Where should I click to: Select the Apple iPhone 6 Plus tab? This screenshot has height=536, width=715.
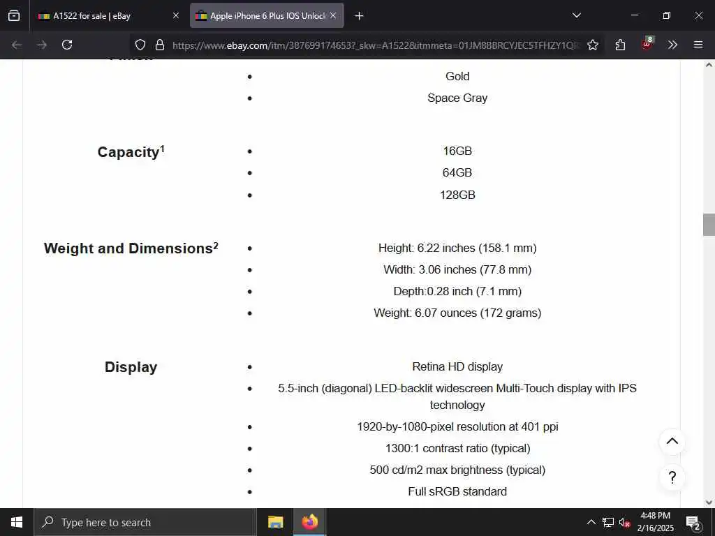pos(267,15)
